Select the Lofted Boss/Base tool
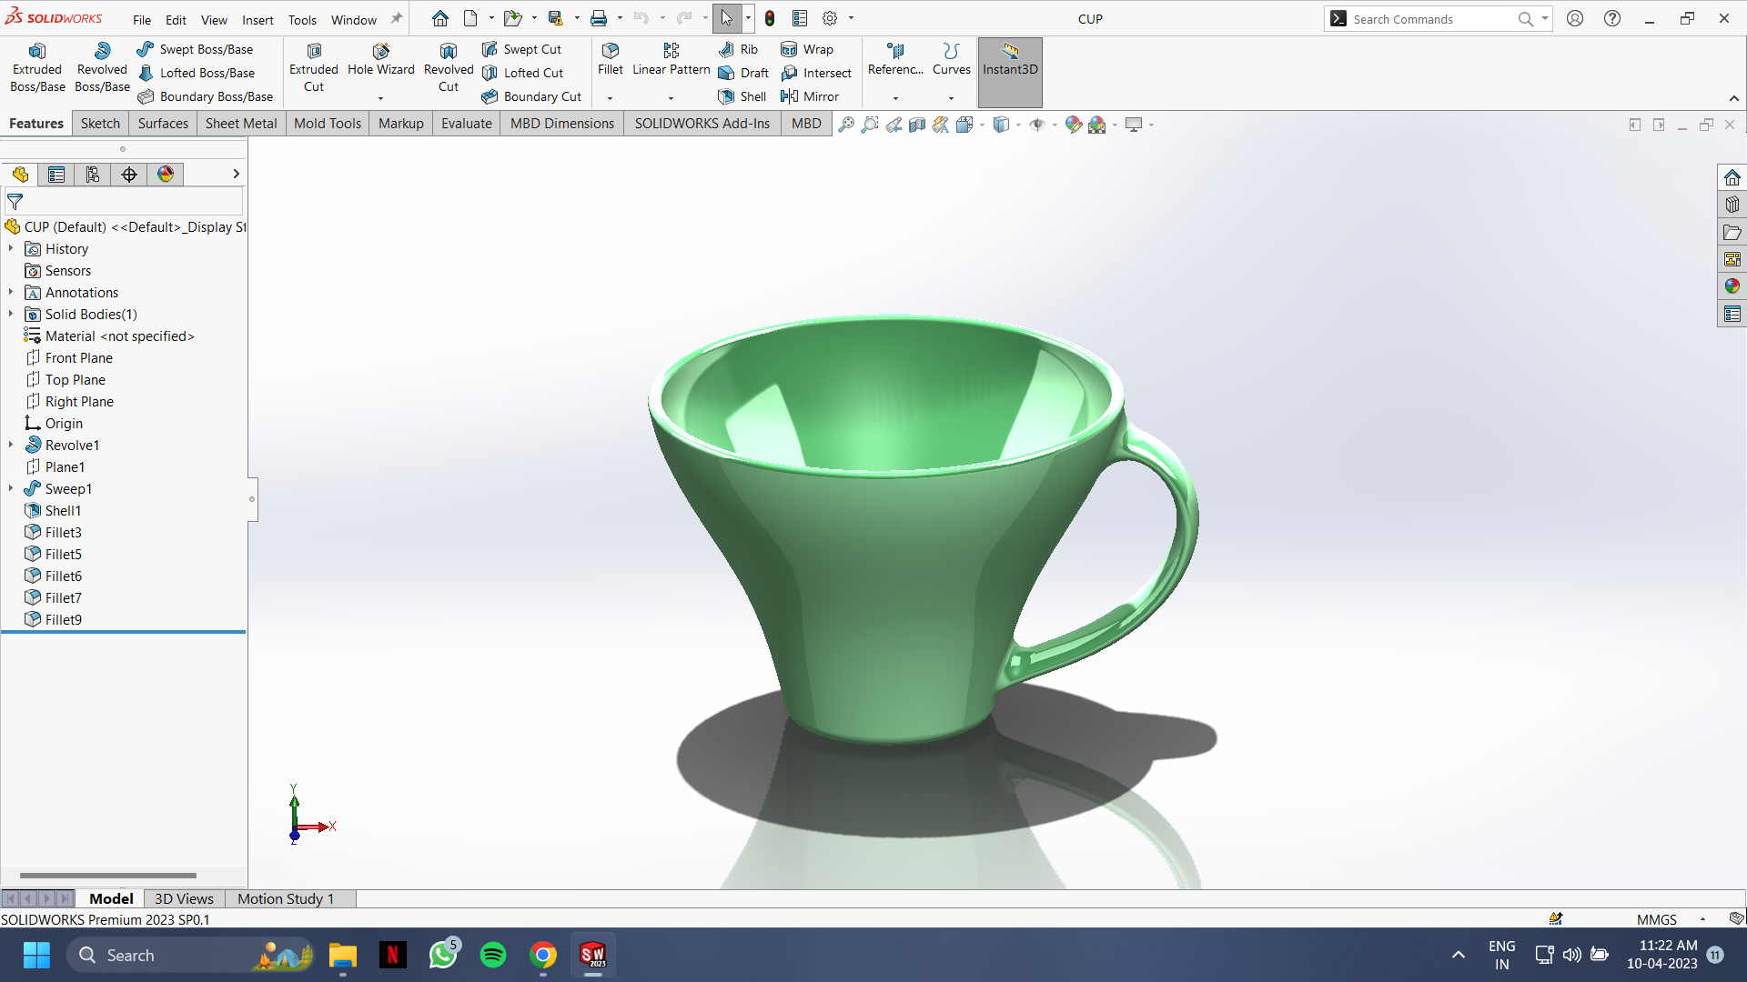 pos(197,73)
